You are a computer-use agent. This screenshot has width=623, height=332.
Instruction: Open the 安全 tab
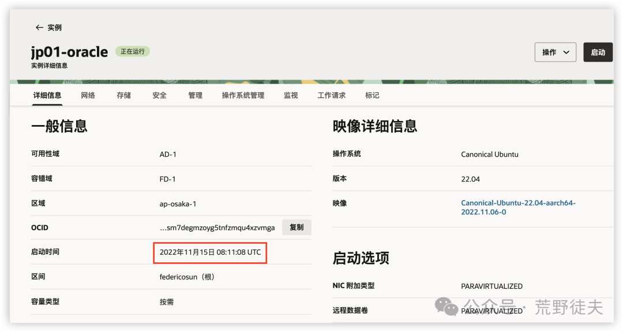click(159, 95)
